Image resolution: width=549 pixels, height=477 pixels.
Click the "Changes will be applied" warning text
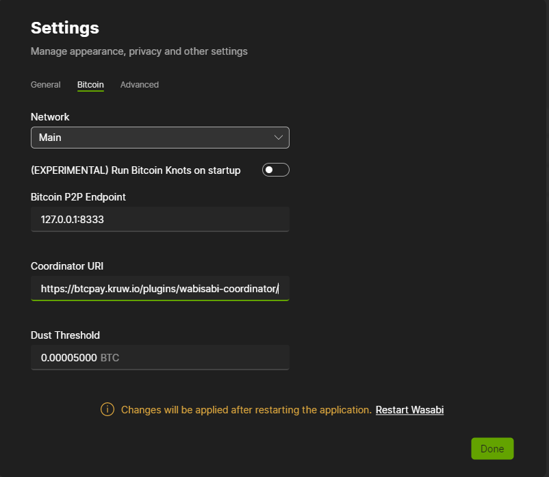(246, 410)
